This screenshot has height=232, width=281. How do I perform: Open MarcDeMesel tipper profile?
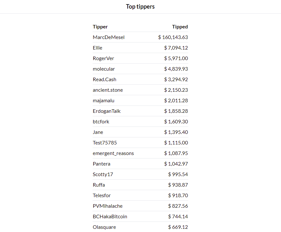[109, 37]
